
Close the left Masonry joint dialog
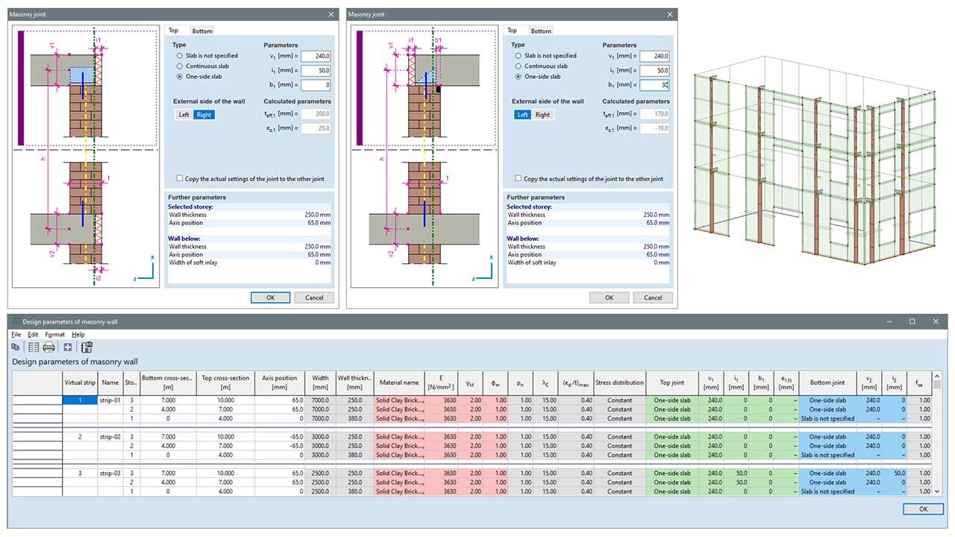(x=331, y=14)
